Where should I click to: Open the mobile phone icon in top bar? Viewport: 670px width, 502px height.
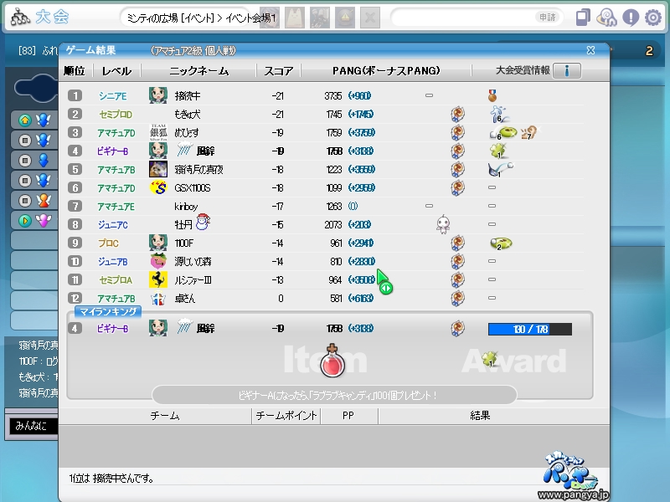click(584, 18)
